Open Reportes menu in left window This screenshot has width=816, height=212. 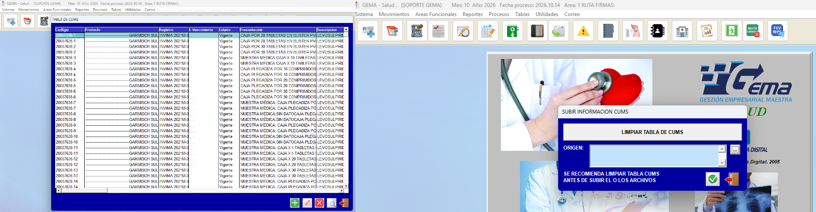82,10
